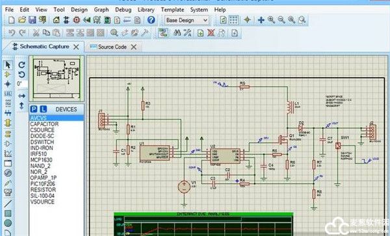390x236 pixels.
Task: Select the Probe Mode tool
Action: coord(8,183)
